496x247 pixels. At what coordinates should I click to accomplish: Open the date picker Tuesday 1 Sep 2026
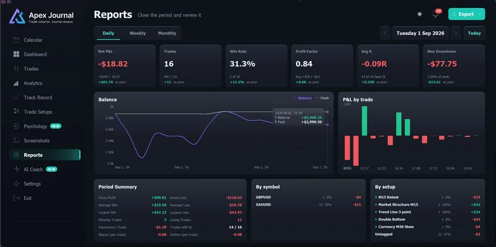[420, 34]
